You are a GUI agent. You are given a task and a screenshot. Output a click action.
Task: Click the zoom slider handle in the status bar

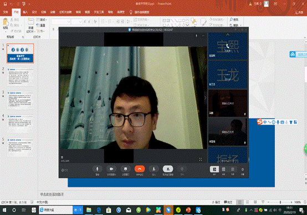pos(280,202)
